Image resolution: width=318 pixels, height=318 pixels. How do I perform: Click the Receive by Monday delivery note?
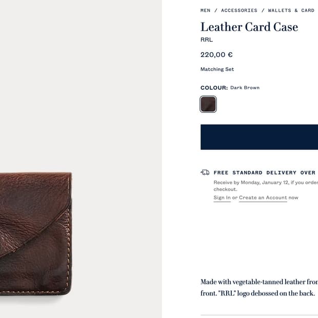[266, 186]
